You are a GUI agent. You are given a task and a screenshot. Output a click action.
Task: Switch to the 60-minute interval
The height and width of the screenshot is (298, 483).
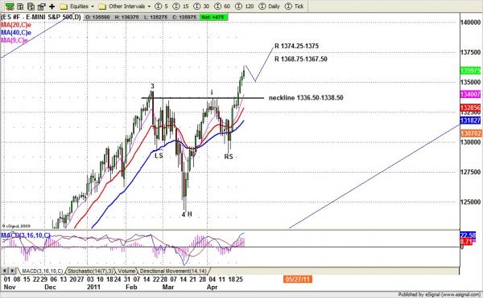coord(222,6)
